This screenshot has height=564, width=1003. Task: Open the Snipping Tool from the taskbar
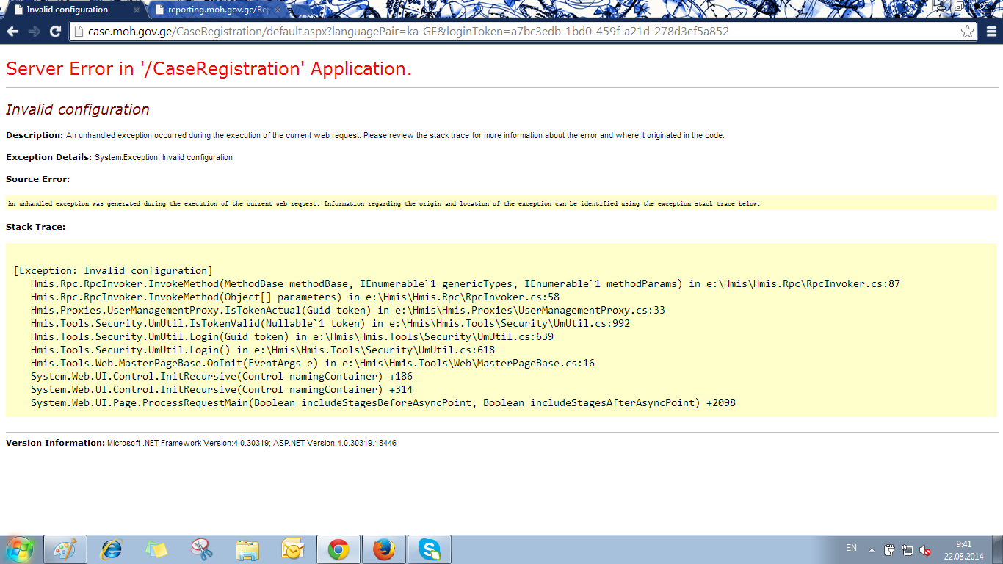pyautogui.click(x=202, y=549)
